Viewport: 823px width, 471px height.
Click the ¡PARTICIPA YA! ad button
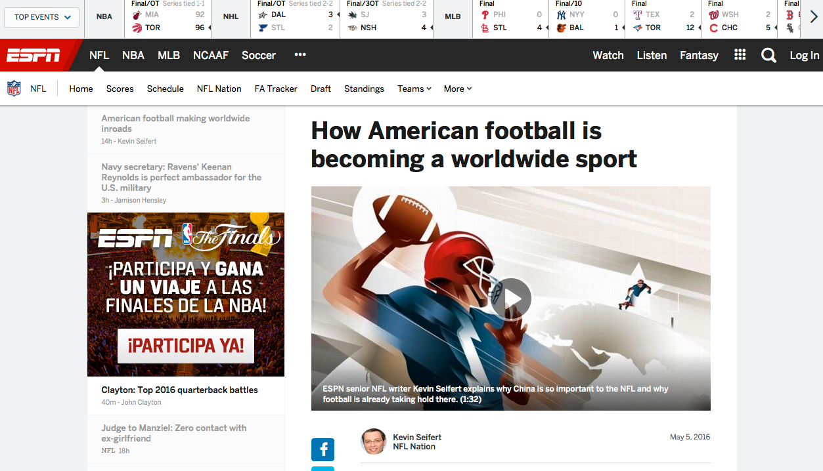(x=186, y=346)
